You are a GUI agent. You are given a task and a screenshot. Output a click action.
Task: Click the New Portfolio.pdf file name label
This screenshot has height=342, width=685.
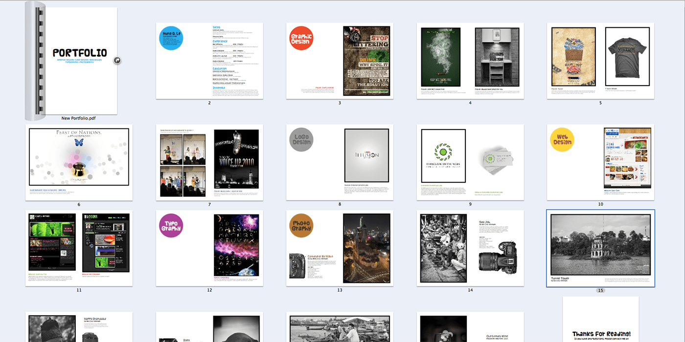click(79, 118)
